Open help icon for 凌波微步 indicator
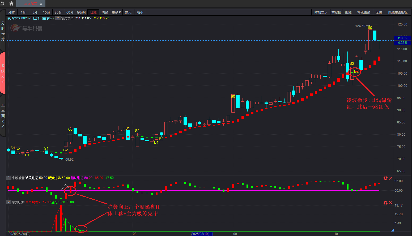Image resolution: width=412 pixels, height=236 pixels. 58,18
